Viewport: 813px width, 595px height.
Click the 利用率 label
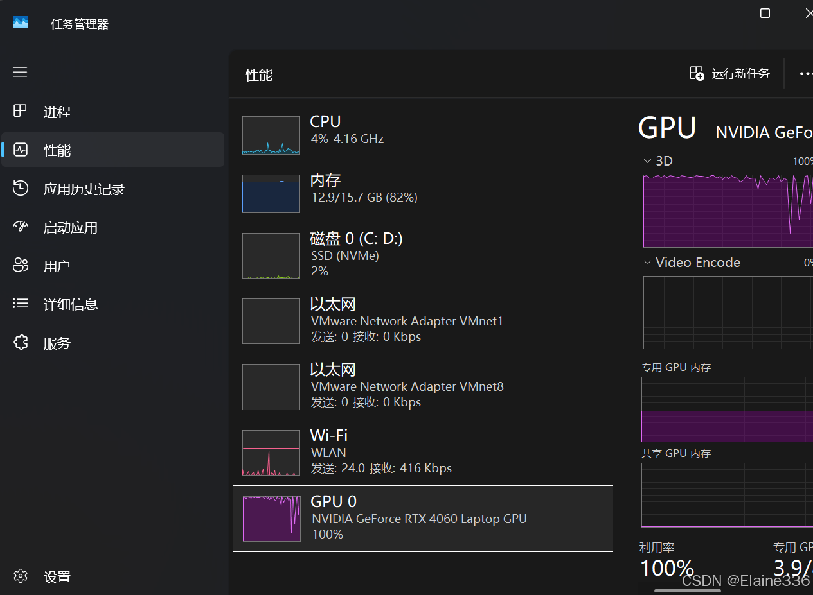pos(657,548)
